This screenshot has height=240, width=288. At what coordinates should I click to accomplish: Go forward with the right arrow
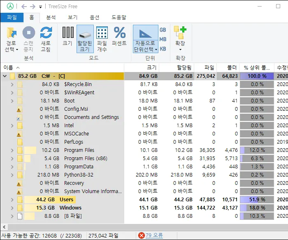[33, 7]
